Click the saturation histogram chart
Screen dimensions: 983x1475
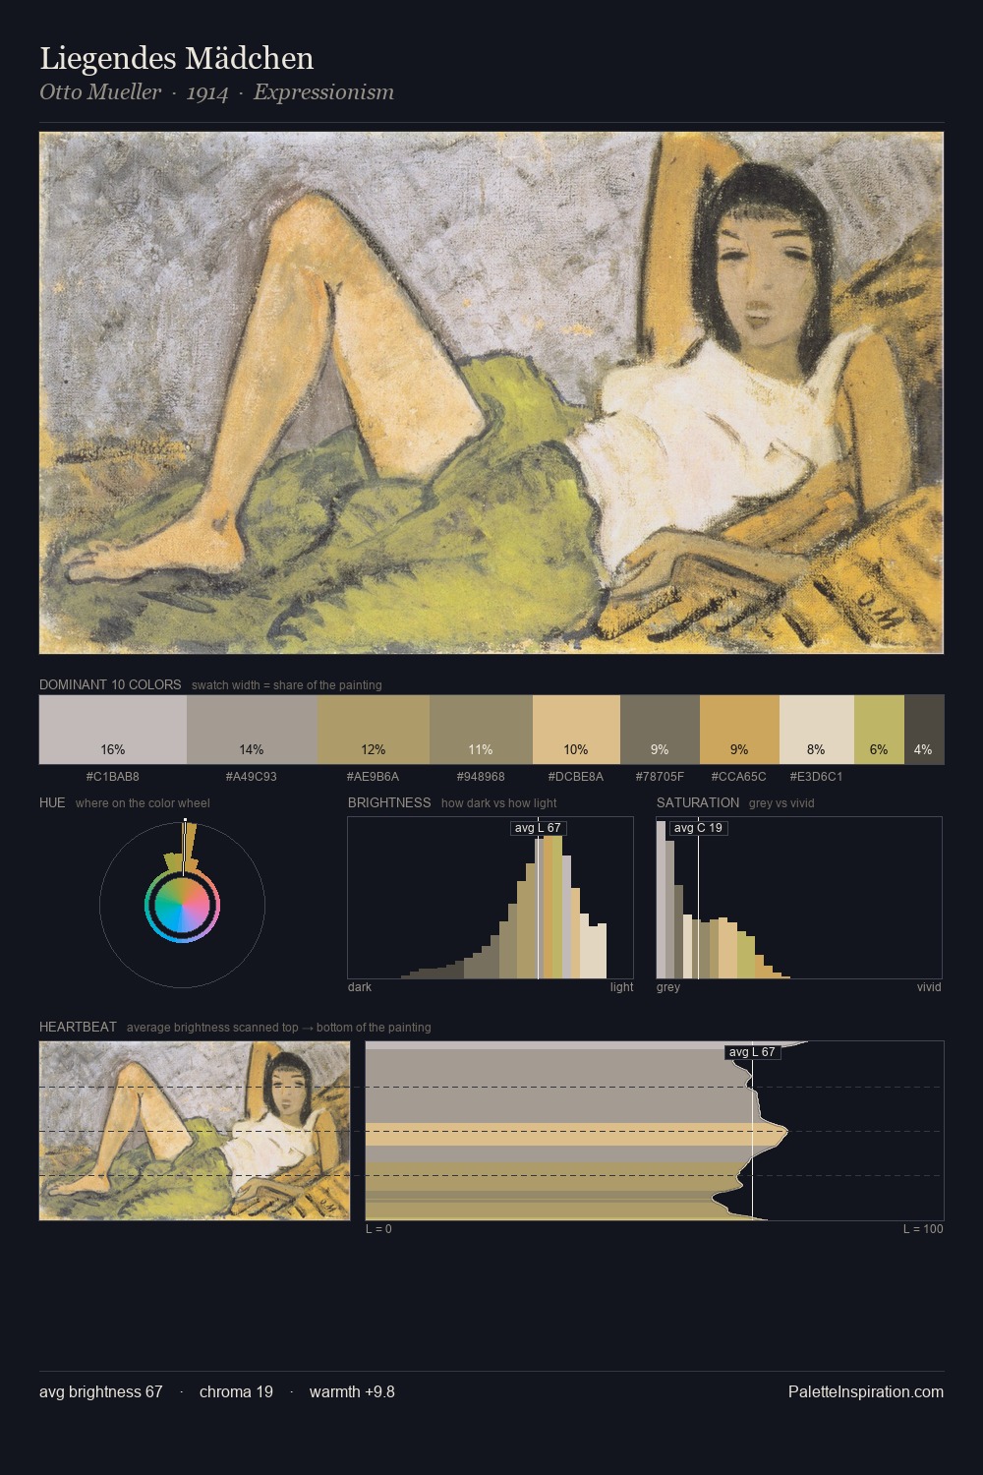point(799,898)
